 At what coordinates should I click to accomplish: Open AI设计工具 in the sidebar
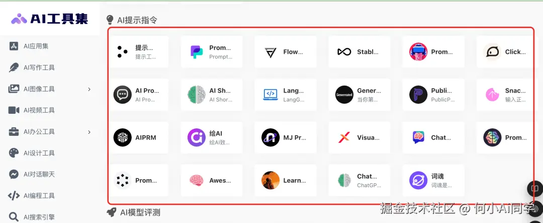tap(39, 153)
